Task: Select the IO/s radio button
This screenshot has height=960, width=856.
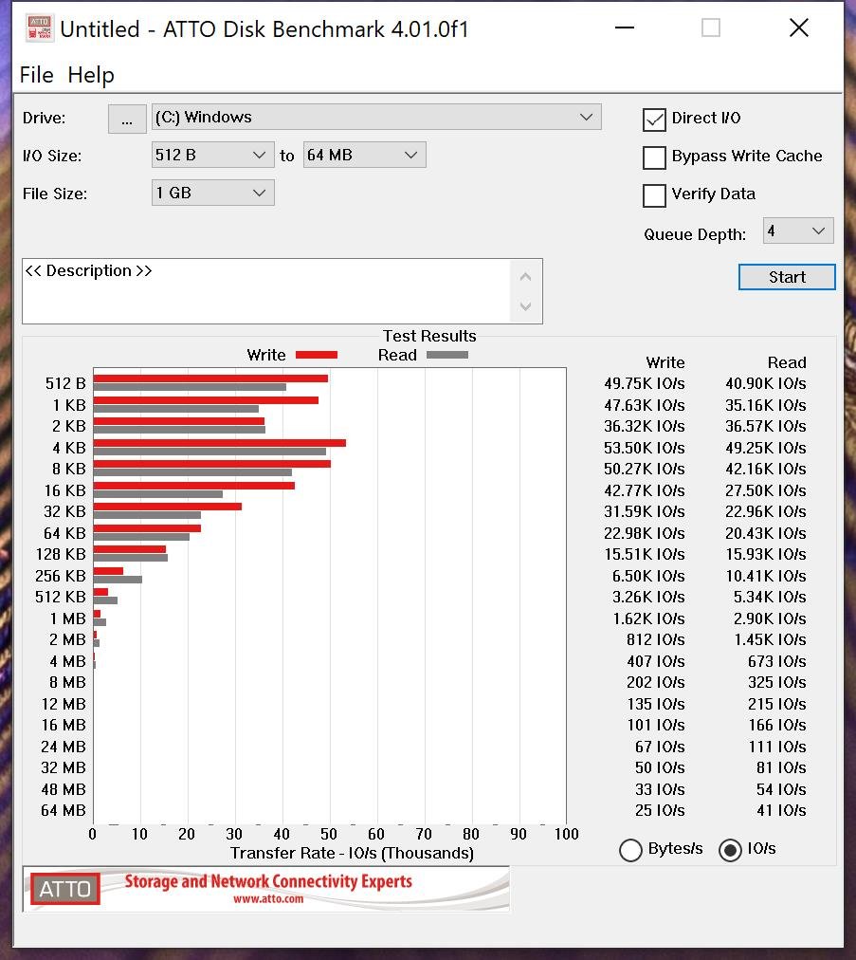Action: coord(730,850)
